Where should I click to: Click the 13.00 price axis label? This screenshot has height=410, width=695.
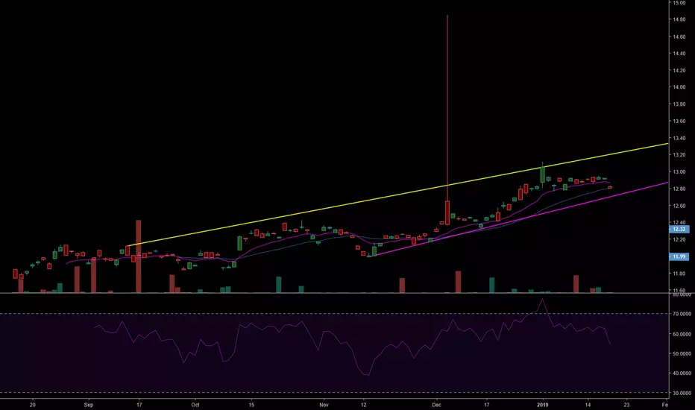[679, 172]
